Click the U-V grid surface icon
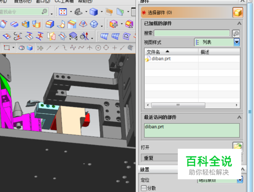 tap(73, 36)
